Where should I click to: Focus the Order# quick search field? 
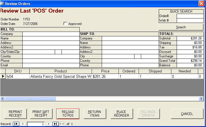click(x=190, y=16)
